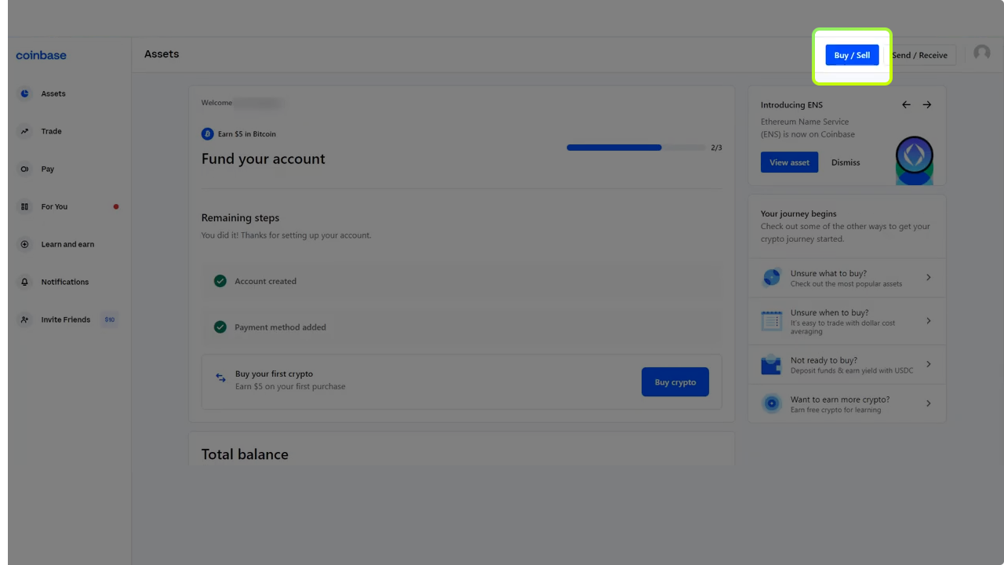The height and width of the screenshot is (565, 1004).
Task: Open the Notifications bell icon
Action: coord(24,282)
